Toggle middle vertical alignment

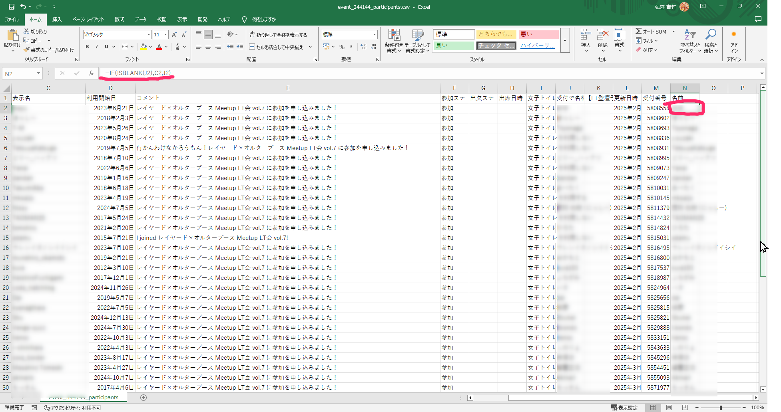pos(208,35)
